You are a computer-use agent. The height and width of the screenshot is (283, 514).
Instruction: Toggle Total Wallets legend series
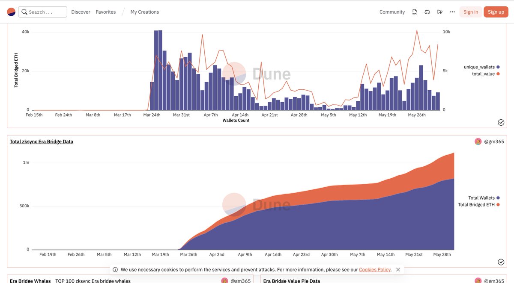click(484, 198)
